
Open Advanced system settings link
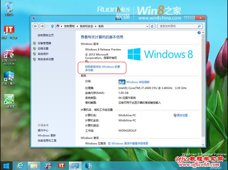pyautogui.click(x=46, y=59)
